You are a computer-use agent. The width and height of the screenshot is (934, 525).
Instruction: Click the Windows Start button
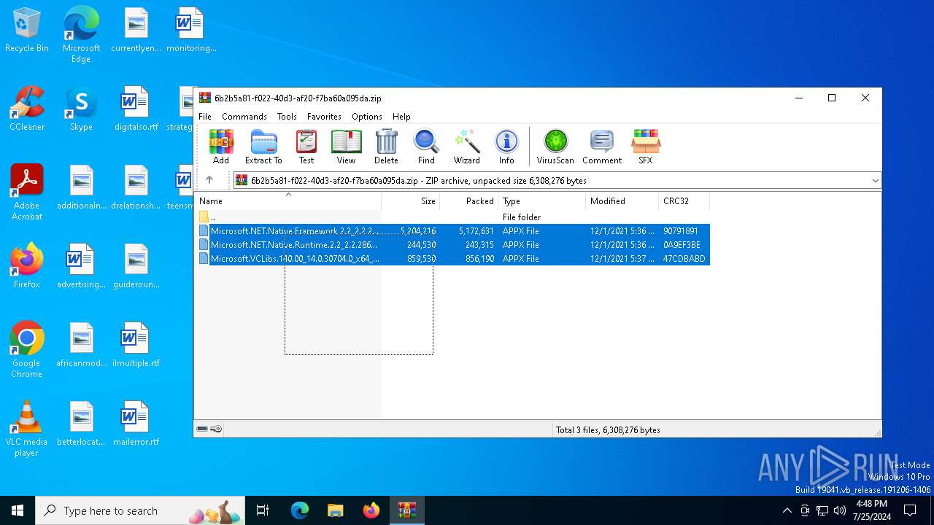(x=18, y=510)
